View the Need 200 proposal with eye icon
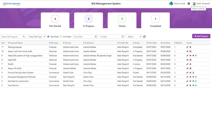The image size is (212, 137). point(187,60)
